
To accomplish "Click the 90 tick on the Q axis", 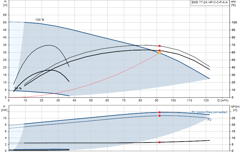I will click(x=156, y=100).
